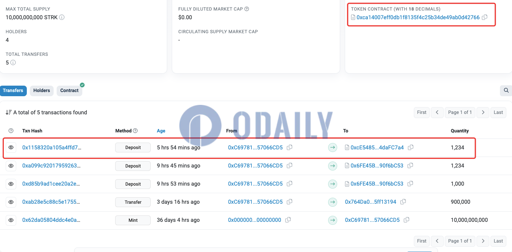Open help icon for Fully Diluted Market Cap

click(x=247, y=9)
